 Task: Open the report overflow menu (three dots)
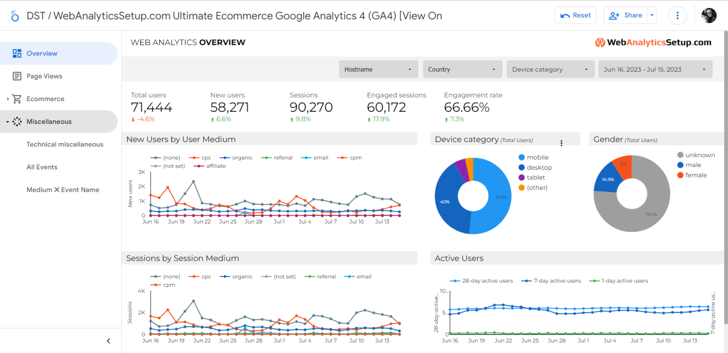677,15
